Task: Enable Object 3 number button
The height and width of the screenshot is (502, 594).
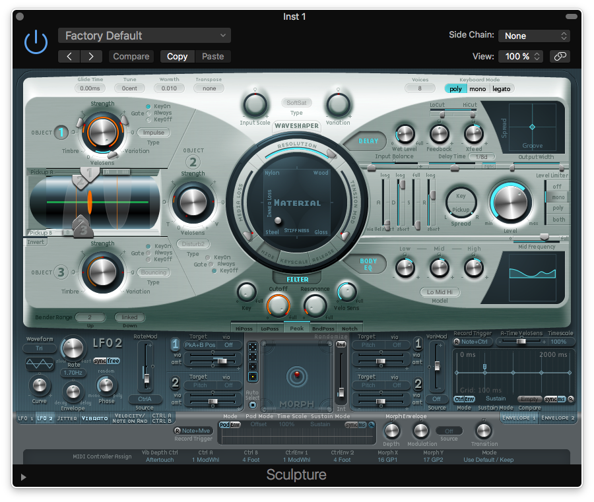Action: tap(61, 272)
